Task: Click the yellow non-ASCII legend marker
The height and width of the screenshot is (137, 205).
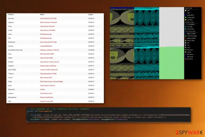Action: tap(186, 20)
